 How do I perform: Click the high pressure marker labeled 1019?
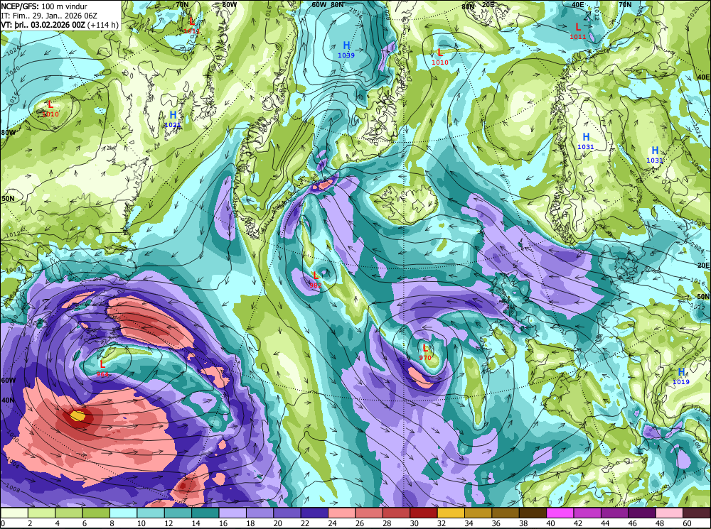point(681,376)
